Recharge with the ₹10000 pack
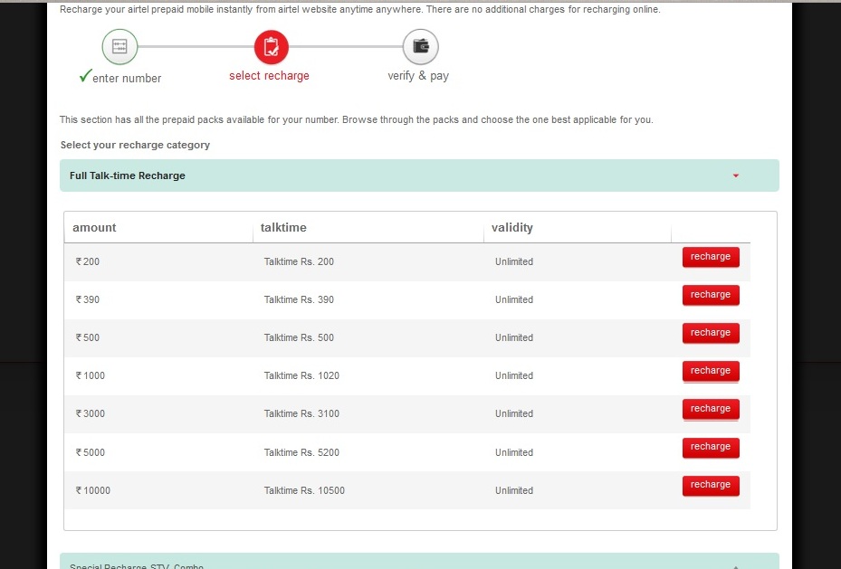 click(x=711, y=486)
